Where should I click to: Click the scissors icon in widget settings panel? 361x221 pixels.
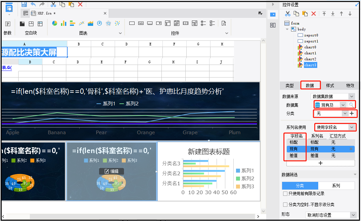pyautogui.click(x=287, y=14)
